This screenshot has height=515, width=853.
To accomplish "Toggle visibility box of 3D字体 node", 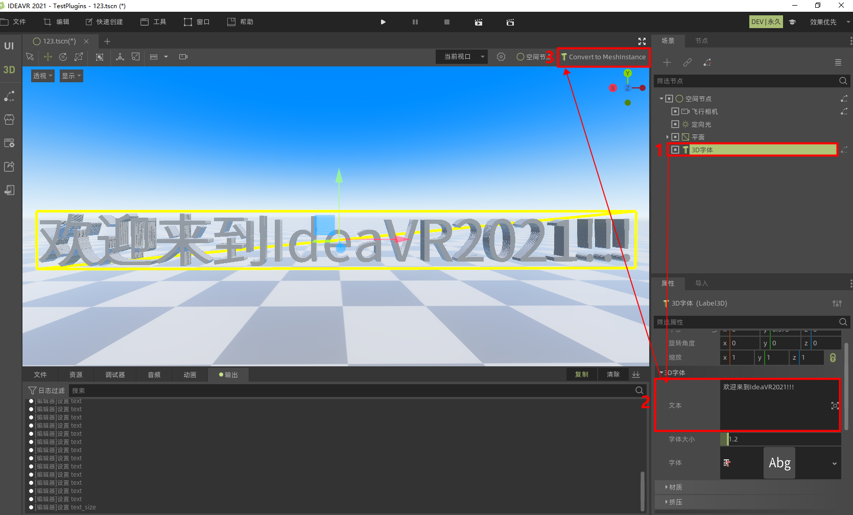I will pos(675,150).
